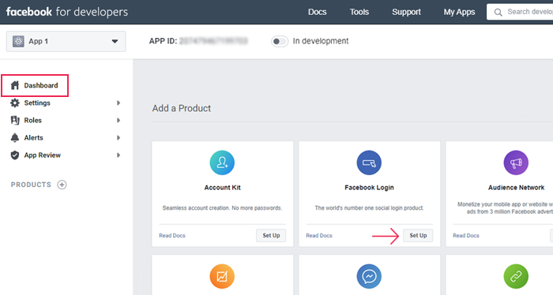Image resolution: width=553 pixels, height=295 pixels.
Task: Open the Tools menu
Action: pos(359,12)
